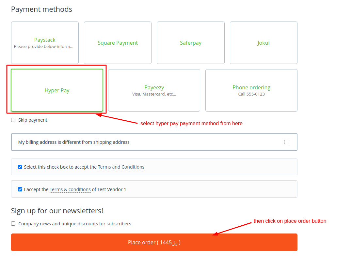This screenshot has height=271, width=352.
Task: Choose Paystack as the payment method
Action: (x=45, y=43)
